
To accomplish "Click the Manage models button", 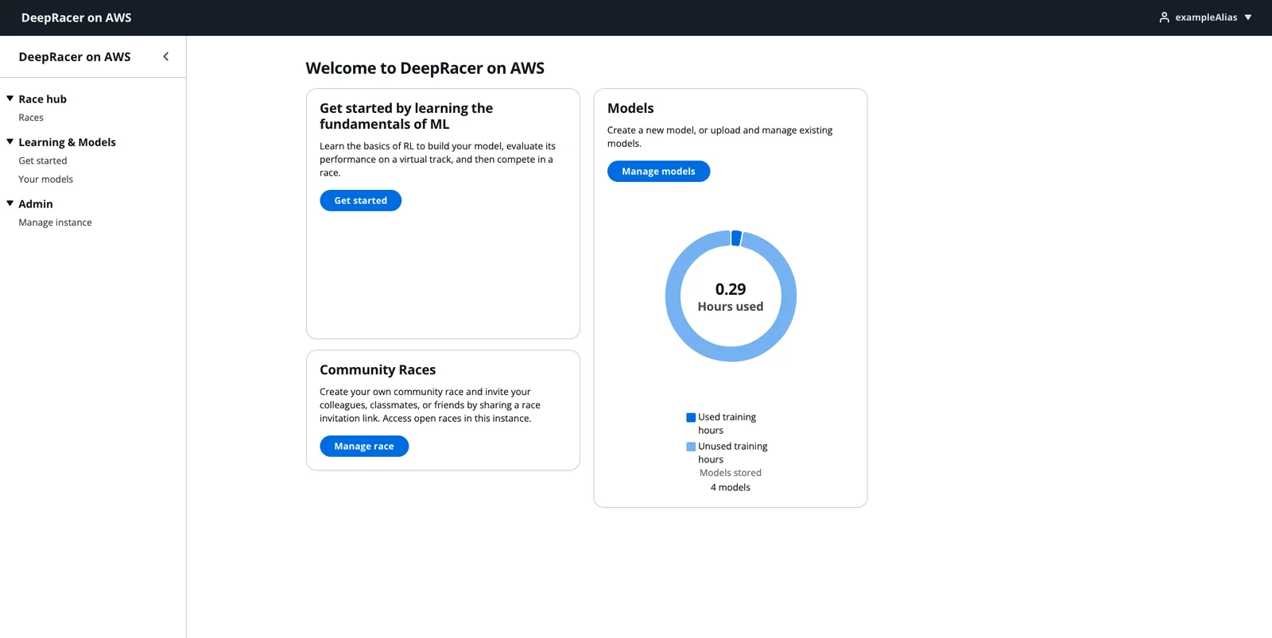I will click(x=658, y=171).
